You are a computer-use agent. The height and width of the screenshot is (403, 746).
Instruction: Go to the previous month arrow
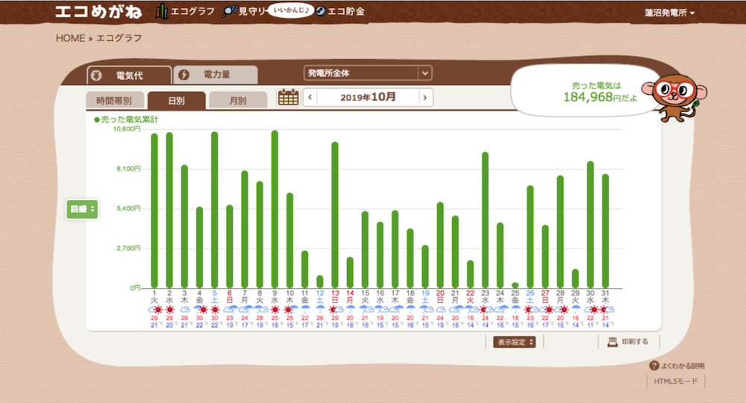[x=310, y=97]
